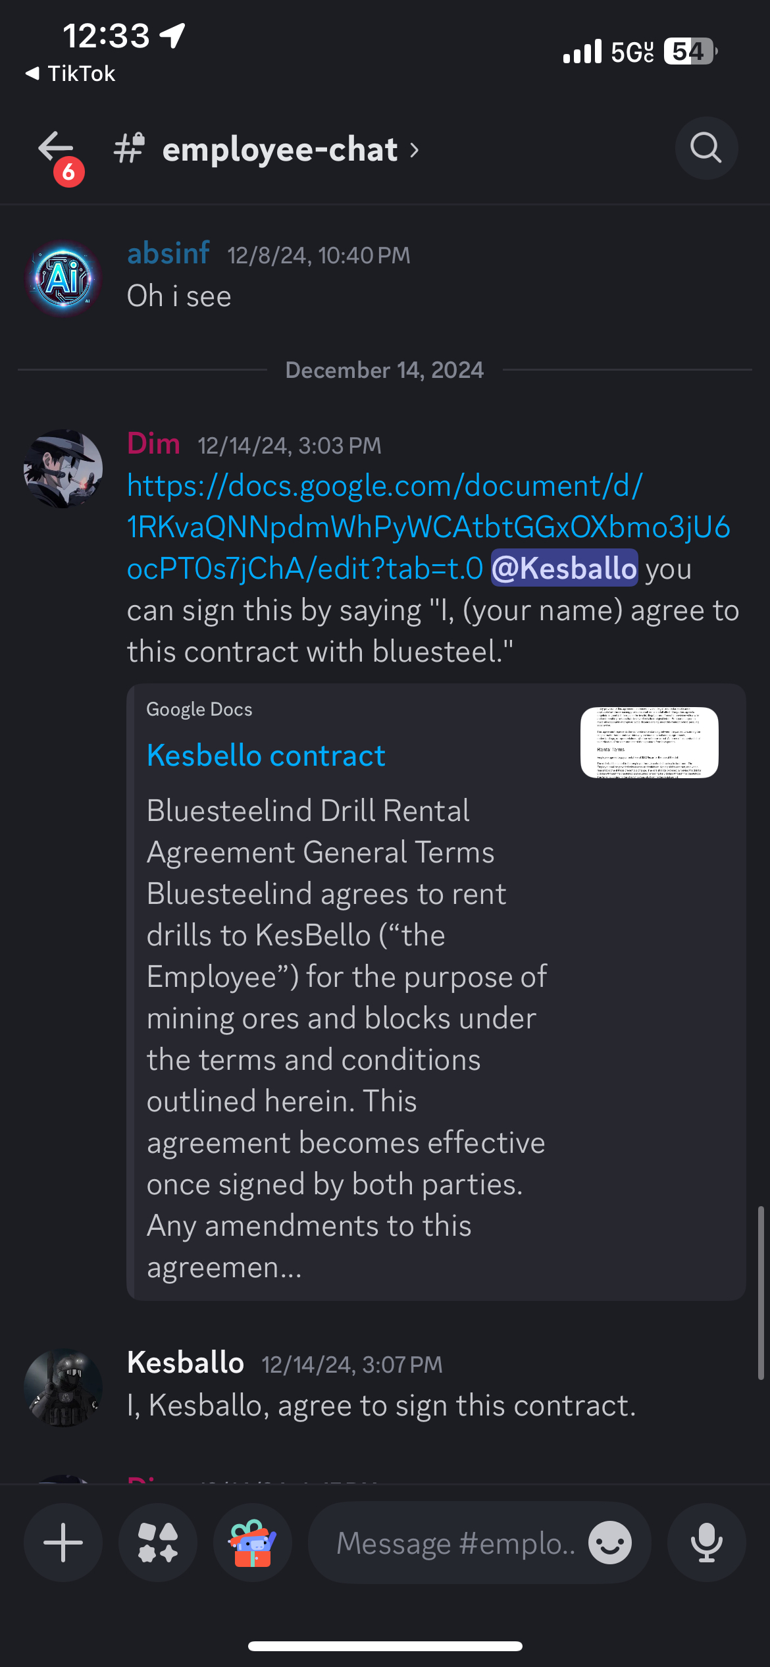Tap the chat scrollbar handle

tap(761, 1292)
